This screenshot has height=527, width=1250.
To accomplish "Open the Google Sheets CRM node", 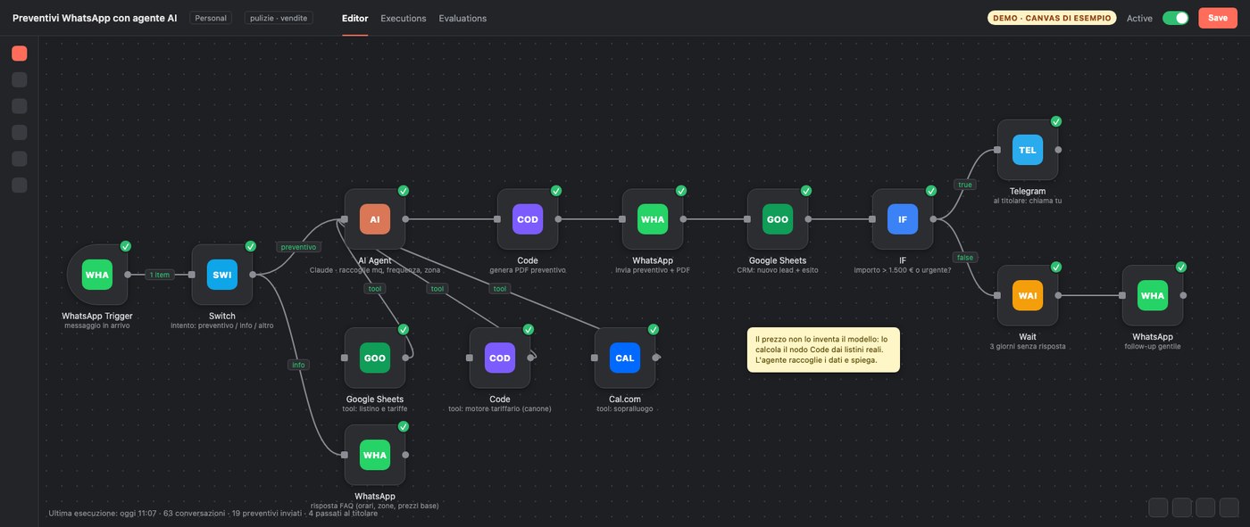I will pos(778,218).
